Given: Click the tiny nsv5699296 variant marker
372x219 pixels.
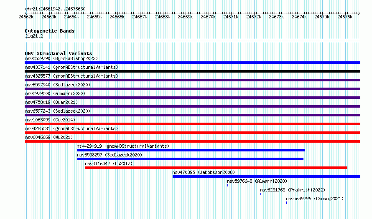Looking at the screenshot, I should pos(287,203).
